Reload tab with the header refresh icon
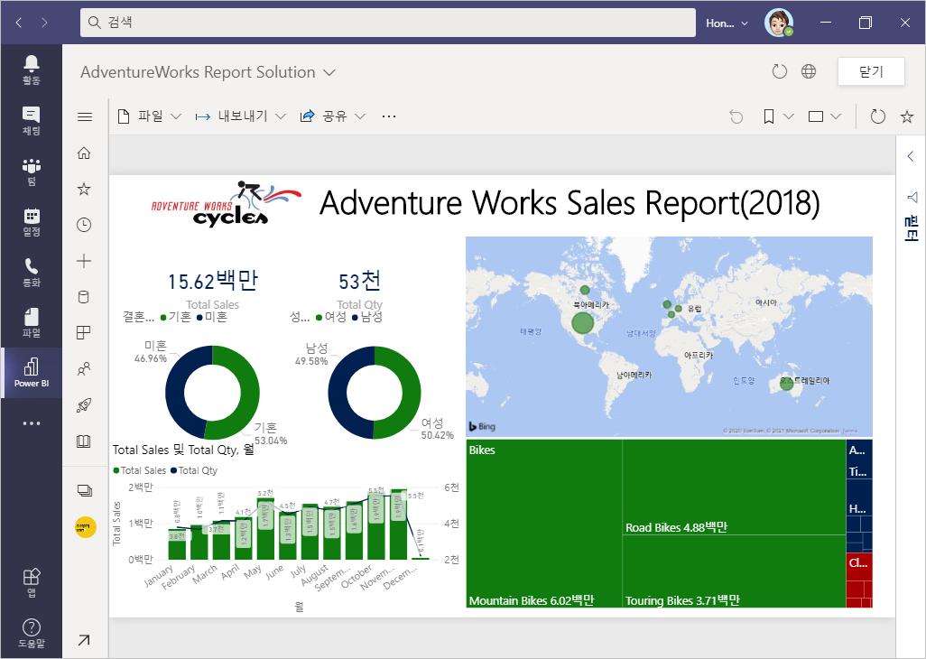Viewport: 926px width, 659px height. (780, 71)
